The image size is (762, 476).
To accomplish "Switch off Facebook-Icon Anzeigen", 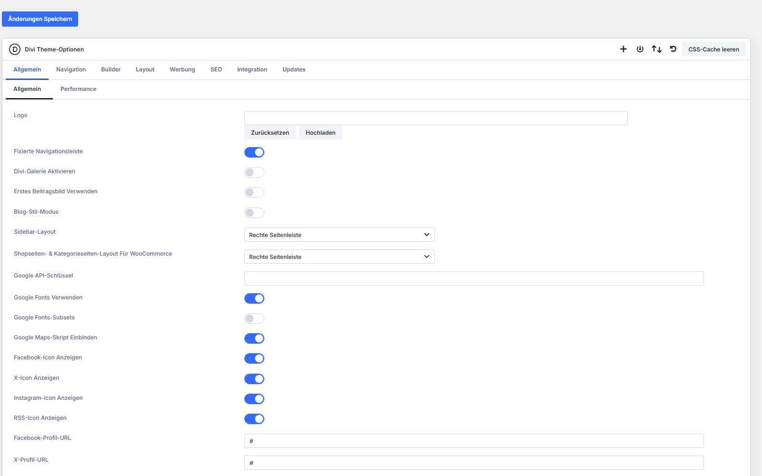I will point(254,358).
